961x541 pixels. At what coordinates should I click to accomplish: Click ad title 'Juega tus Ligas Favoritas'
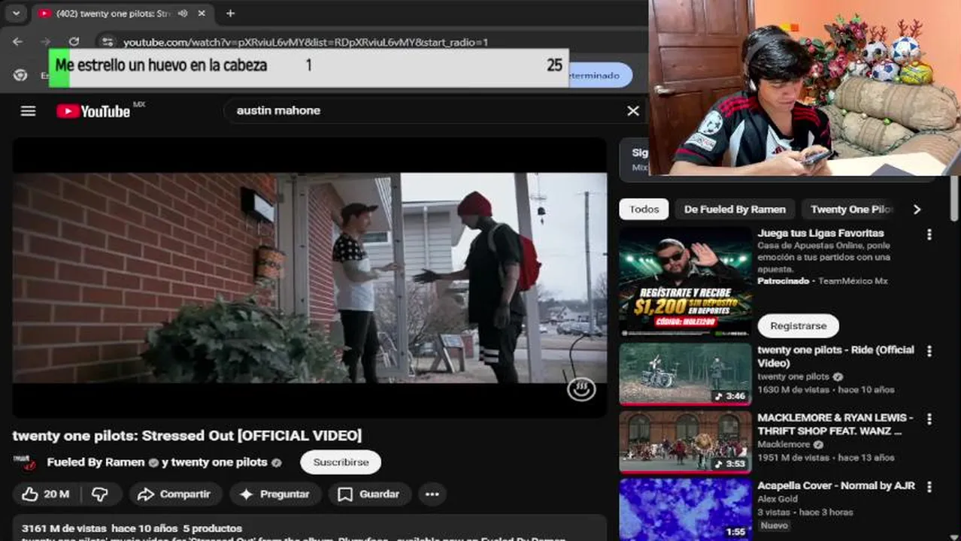click(x=820, y=233)
